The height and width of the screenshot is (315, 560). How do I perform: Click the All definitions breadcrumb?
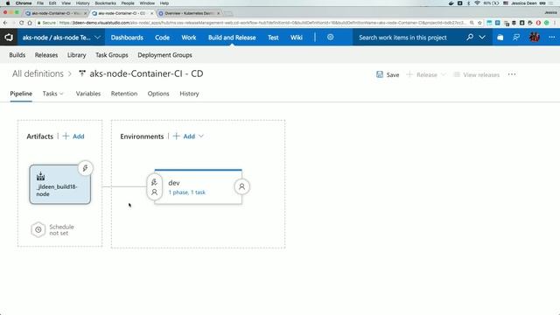[38, 73]
